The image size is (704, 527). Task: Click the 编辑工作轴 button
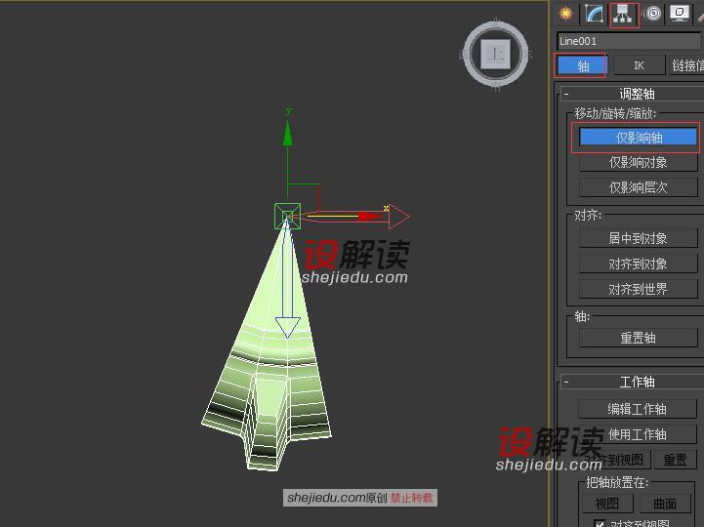(638, 409)
